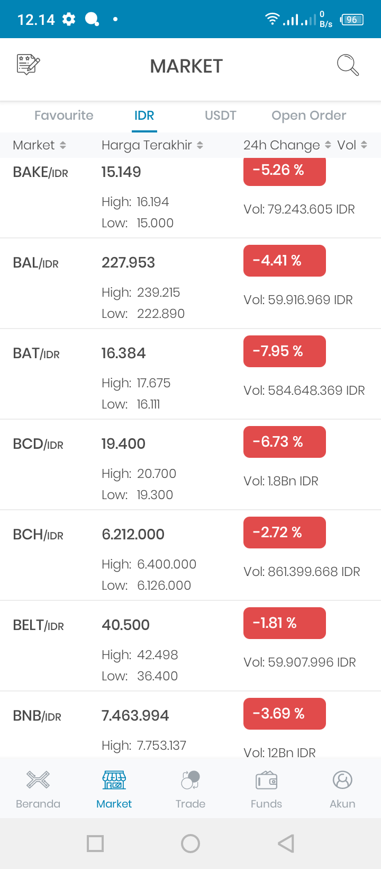The height and width of the screenshot is (869, 381).
Task: Sort by 24h Change arrows
Action: point(328,145)
